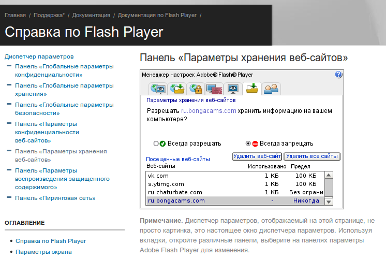The width and height of the screenshot is (386, 258).
Task: Select the 'Всегда запрещать' radio button
Action: pyautogui.click(x=248, y=144)
